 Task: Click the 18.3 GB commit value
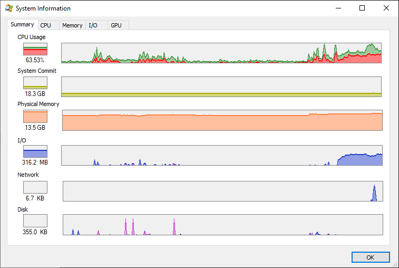[x=35, y=94]
